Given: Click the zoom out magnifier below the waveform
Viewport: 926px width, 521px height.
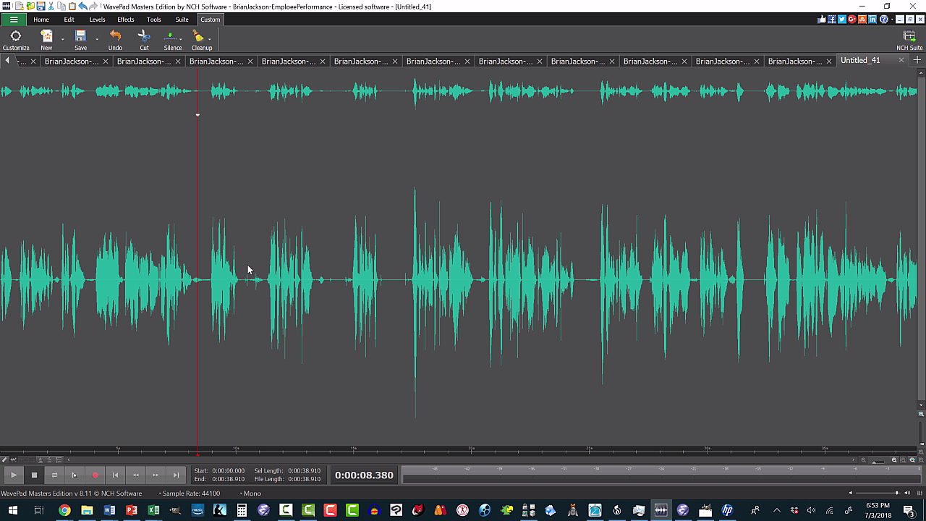Looking at the screenshot, I should coord(863,459).
